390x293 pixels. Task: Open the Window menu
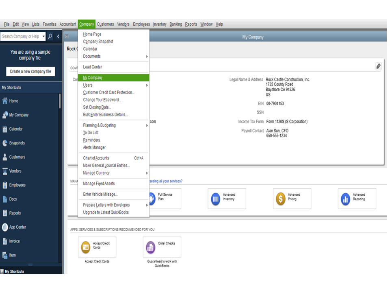(206, 24)
